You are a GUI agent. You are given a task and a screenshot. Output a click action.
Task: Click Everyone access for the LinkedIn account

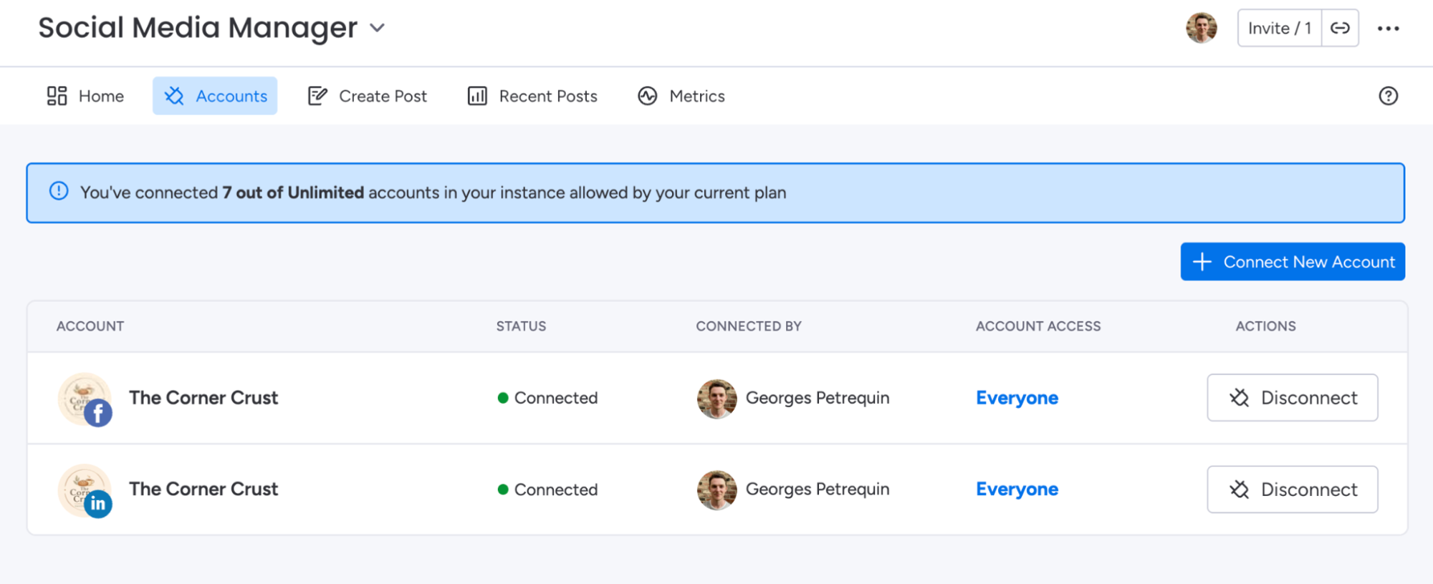1017,490
